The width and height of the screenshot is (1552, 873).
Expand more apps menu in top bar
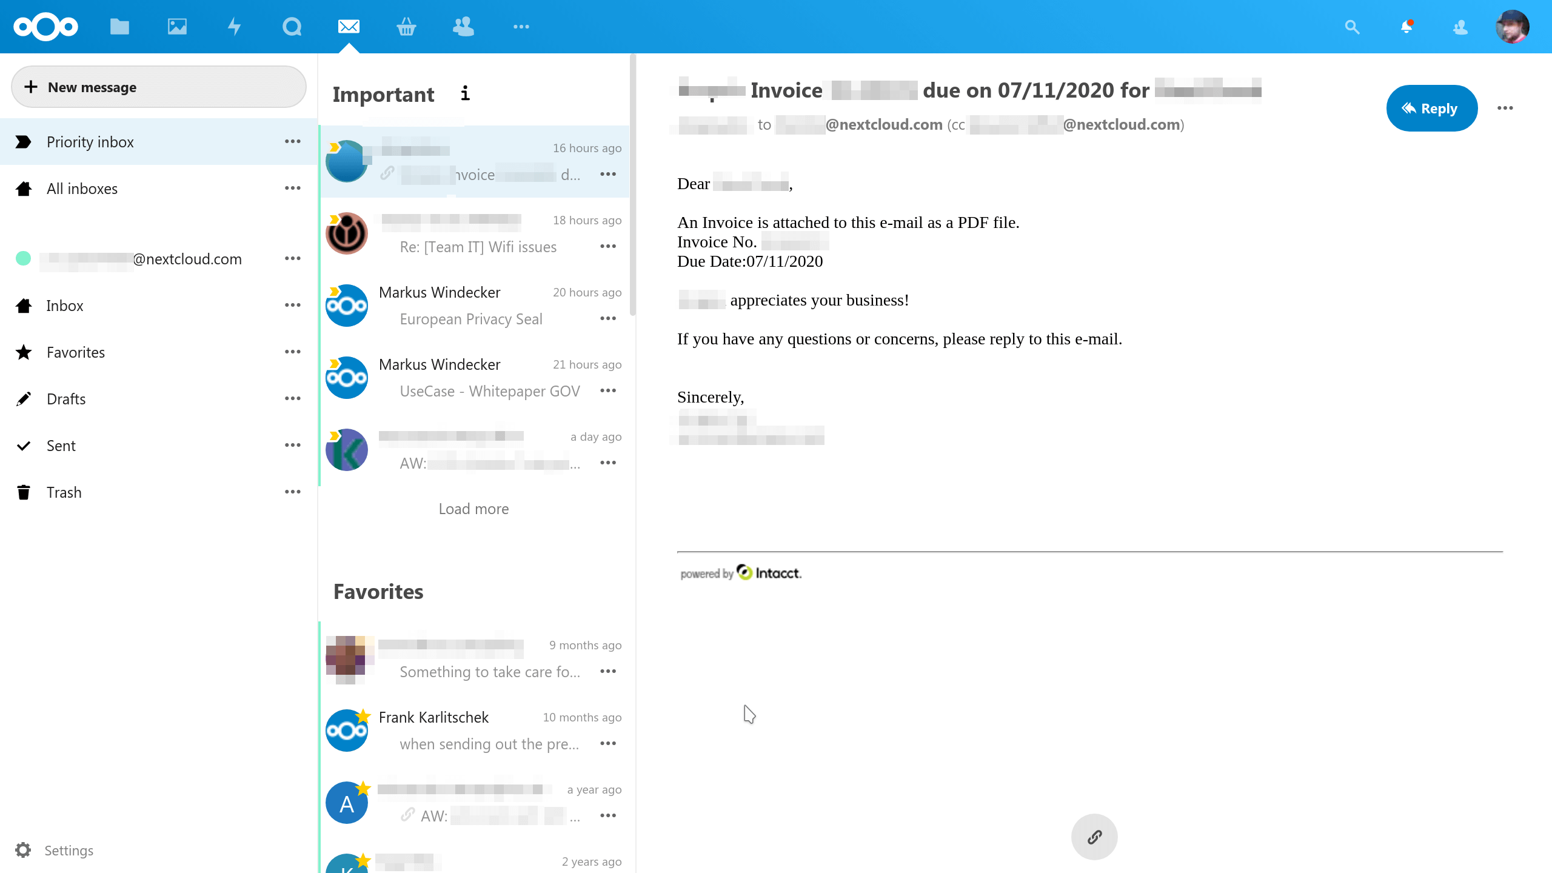point(521,27)
